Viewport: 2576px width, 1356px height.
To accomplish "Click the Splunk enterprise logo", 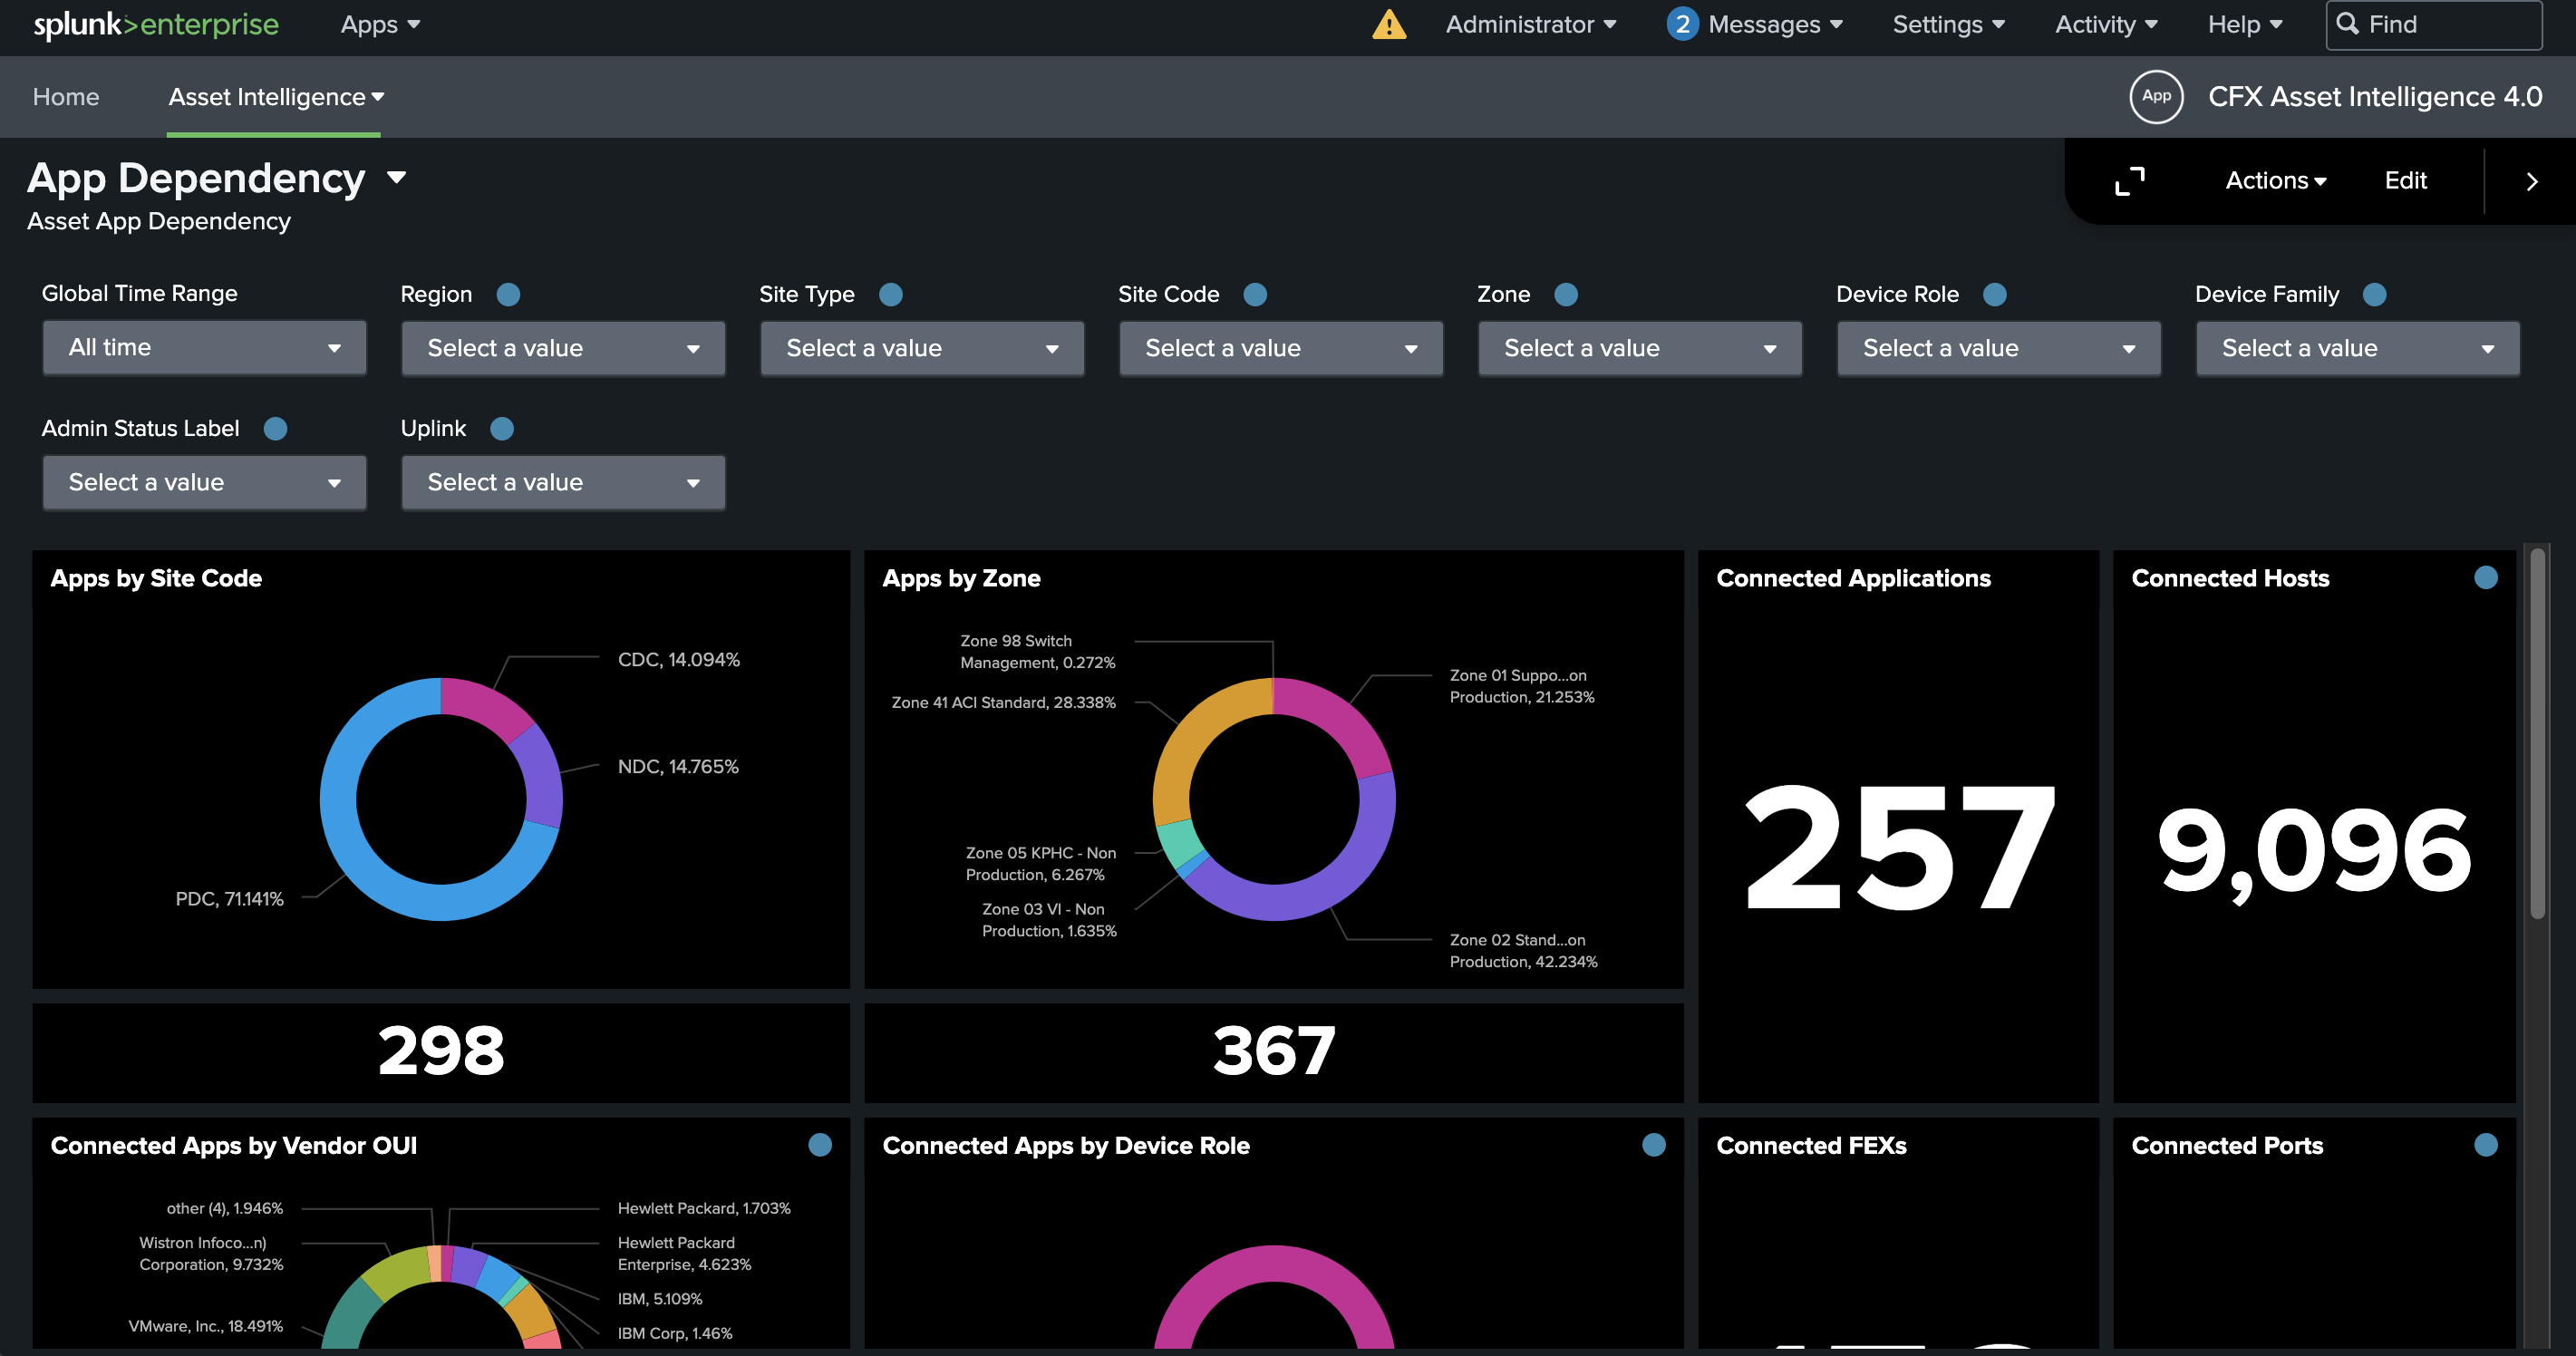I will pyautogui.click(x=156, y=24).
